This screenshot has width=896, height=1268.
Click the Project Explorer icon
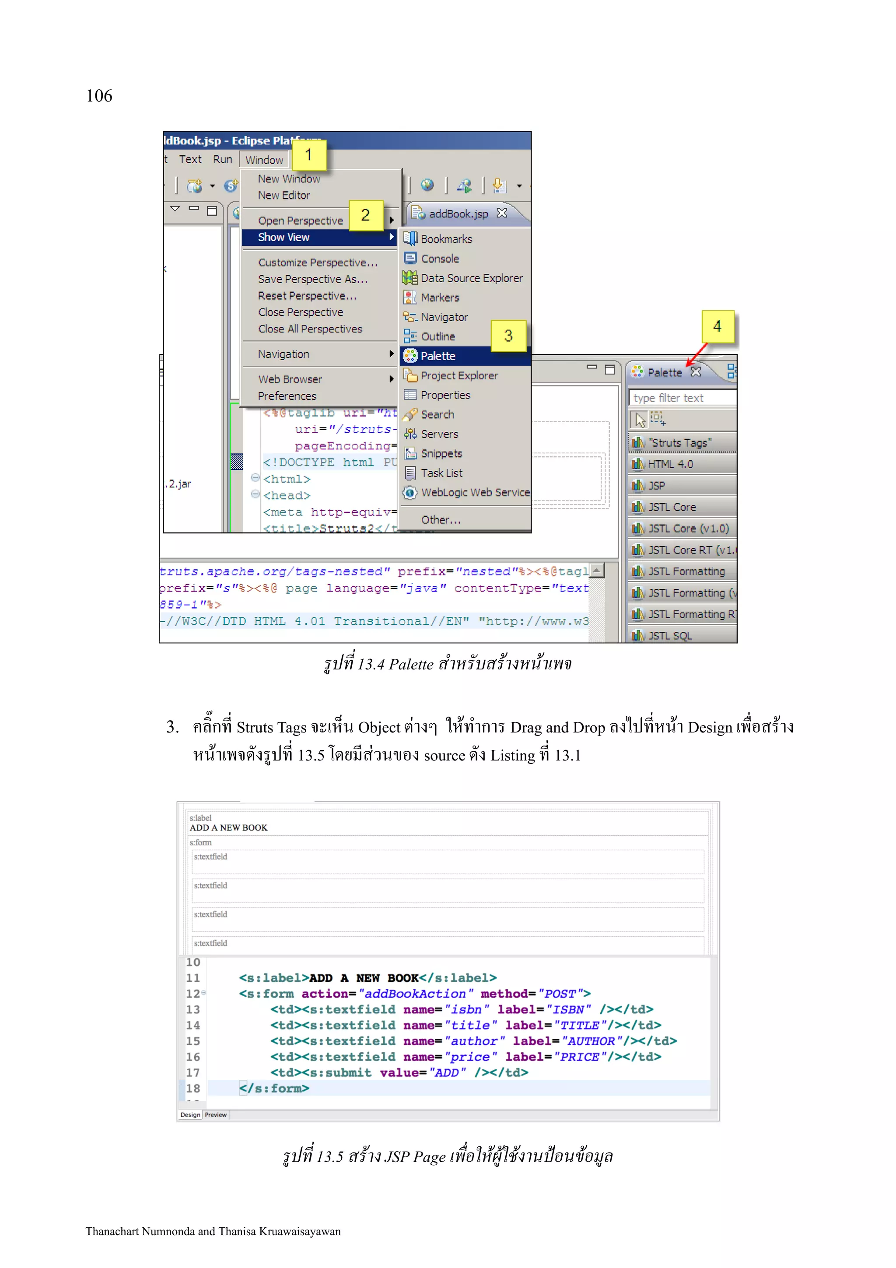[409, 375]
